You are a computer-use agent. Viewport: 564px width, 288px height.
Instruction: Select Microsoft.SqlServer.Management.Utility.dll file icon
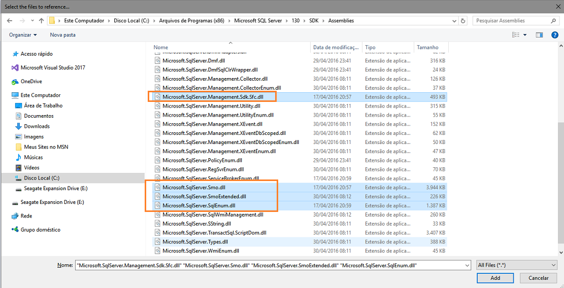pyautogui.click(x=157, y=106)
